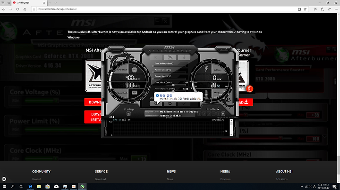Screen dimensions: 340x190
Task: Open Windows taskbar search
Action: pos(13,186)
